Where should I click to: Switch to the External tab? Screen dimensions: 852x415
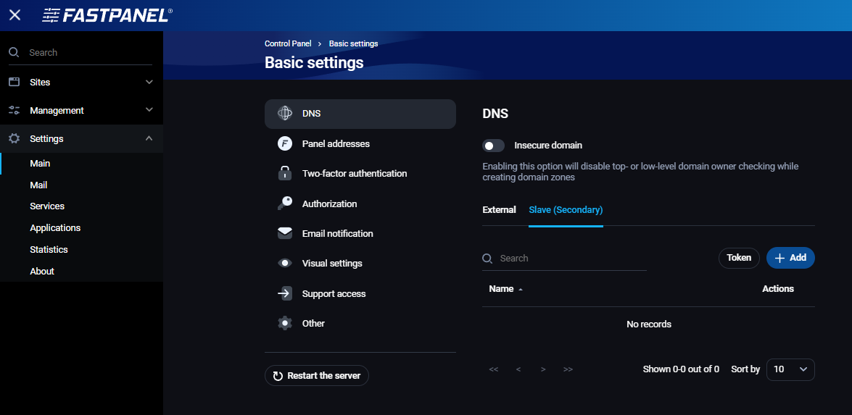click(499, 210)
